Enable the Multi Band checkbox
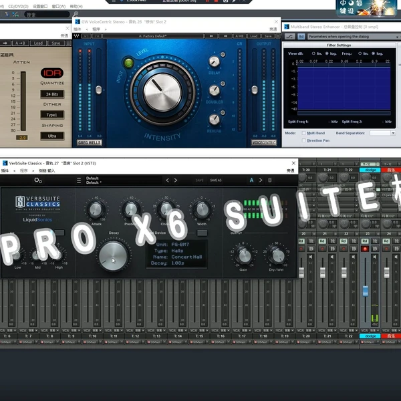The height and width of the screenshot is (401, 401). tap(303, 133)
